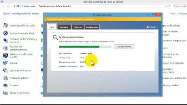Click the Ajustar la configuración del equipo heading

pos(21,14)
